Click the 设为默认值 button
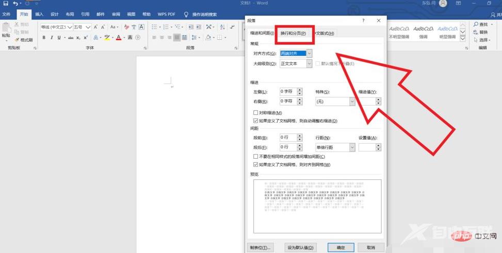 [x=300, y=247]
